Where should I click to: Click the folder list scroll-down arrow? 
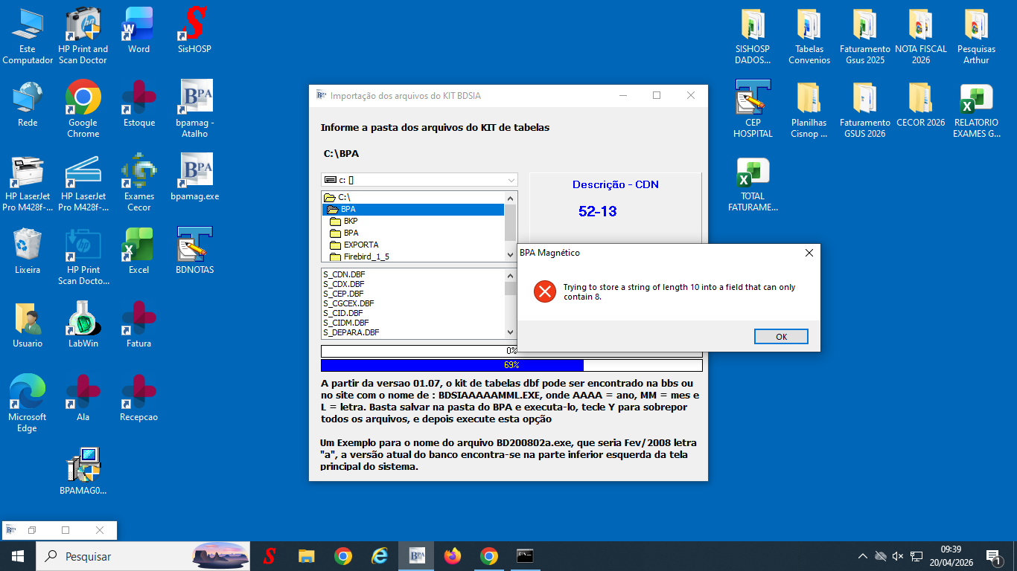511,256
